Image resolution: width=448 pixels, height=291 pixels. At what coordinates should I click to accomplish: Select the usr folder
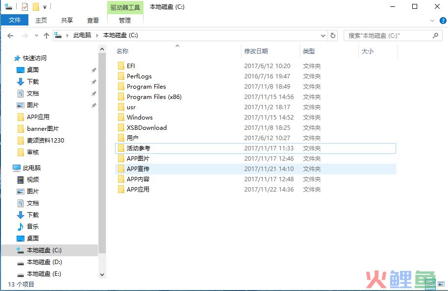[x=131, y=107]
